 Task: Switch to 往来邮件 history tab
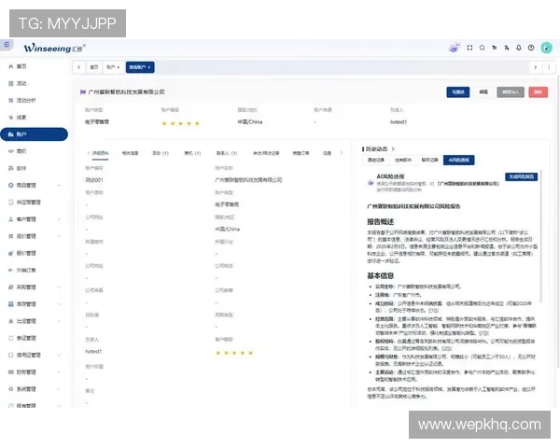tap(403, 160)
